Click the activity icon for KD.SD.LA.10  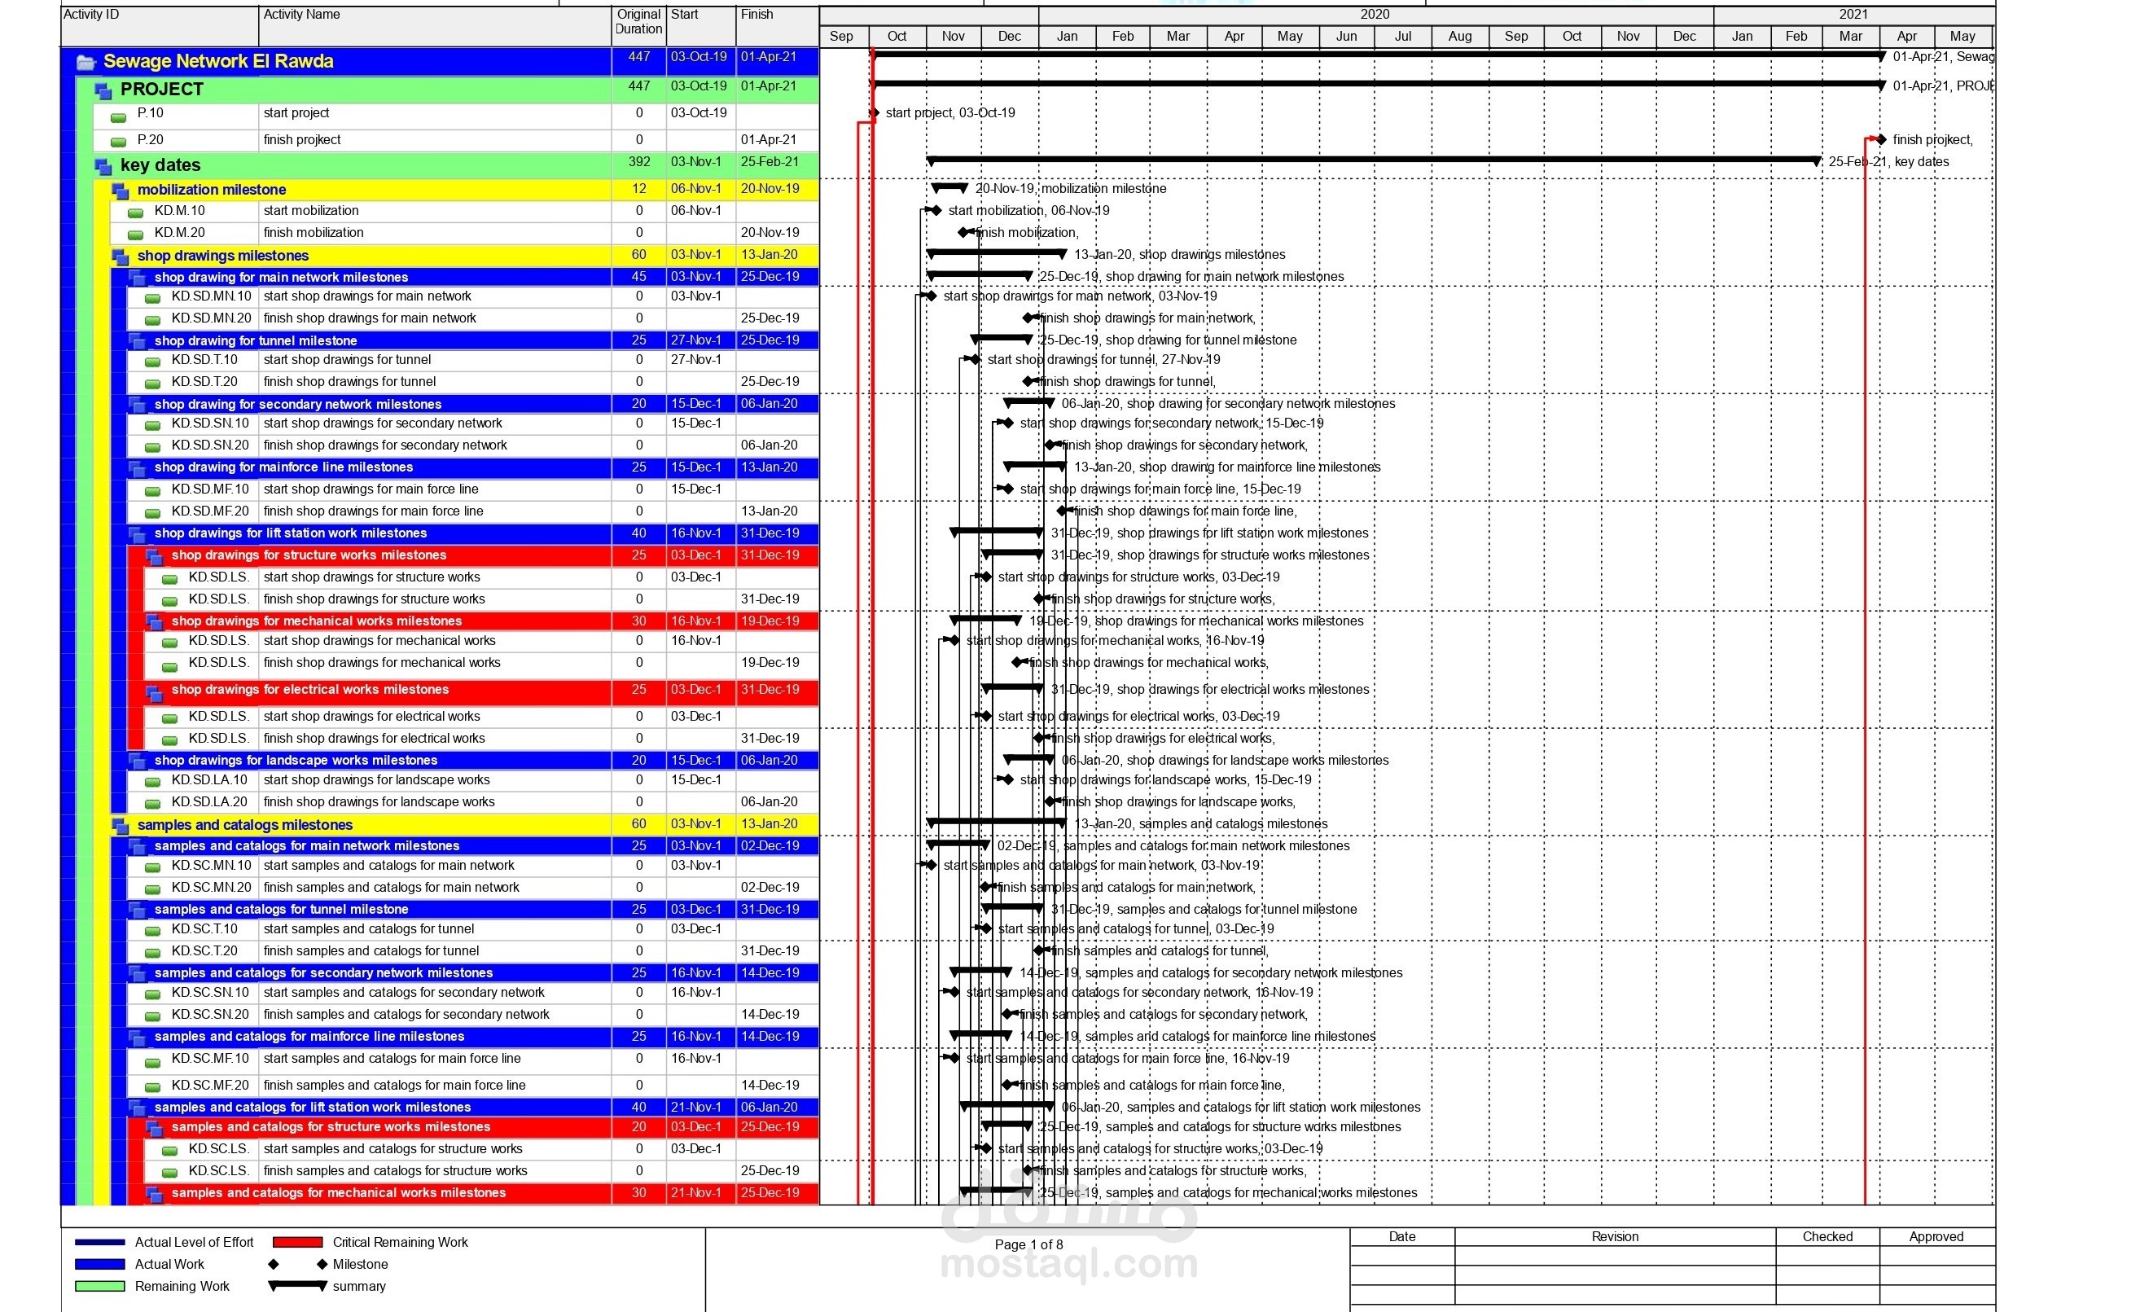click(x=153, y=782)
